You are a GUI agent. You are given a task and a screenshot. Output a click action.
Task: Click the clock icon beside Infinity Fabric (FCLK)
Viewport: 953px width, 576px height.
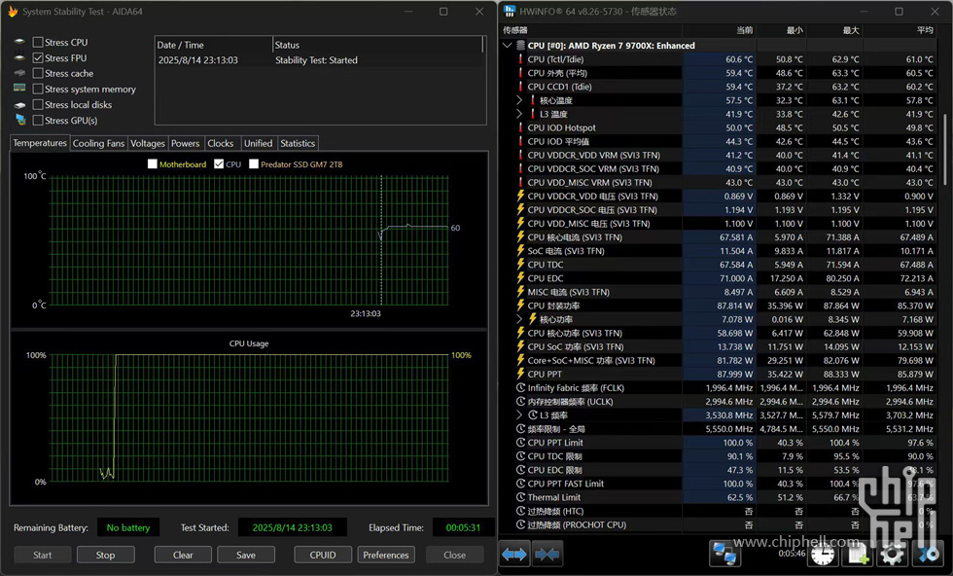tap(520, 388)
